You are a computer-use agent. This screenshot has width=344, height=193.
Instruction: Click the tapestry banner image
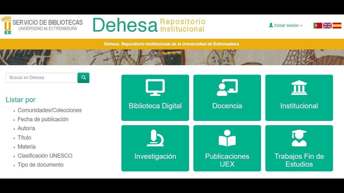172,57
